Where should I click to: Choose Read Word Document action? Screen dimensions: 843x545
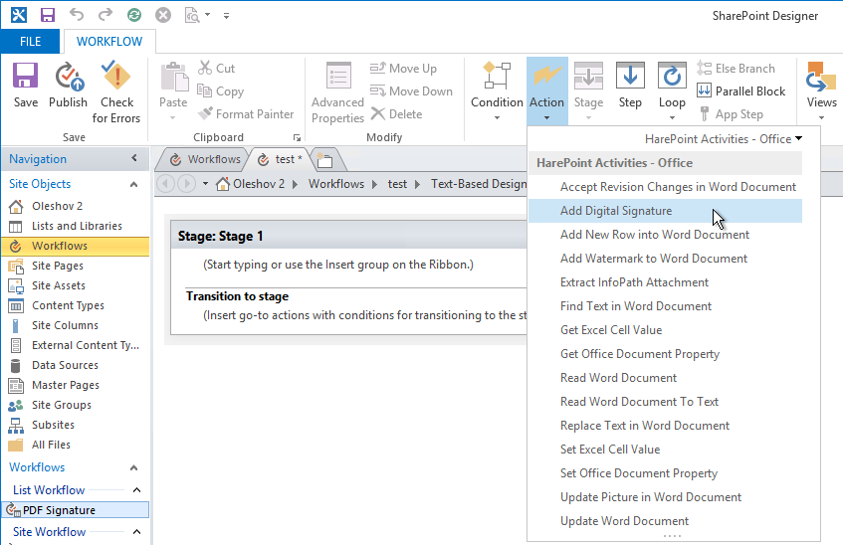(666, 378)
